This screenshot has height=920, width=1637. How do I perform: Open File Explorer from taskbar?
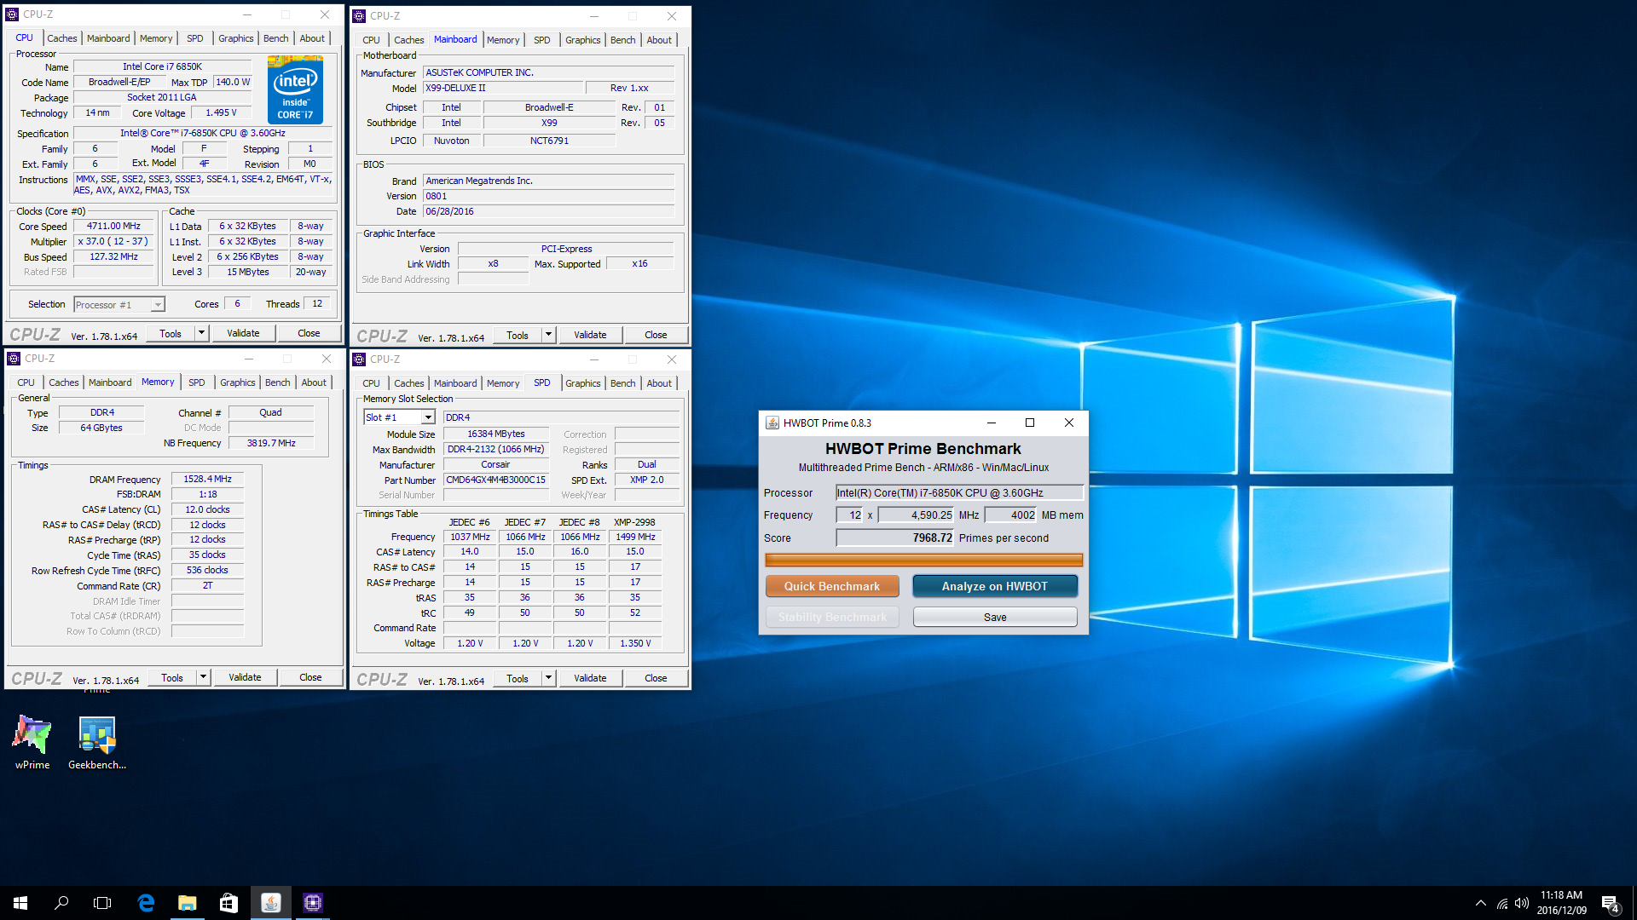(187, 903)
